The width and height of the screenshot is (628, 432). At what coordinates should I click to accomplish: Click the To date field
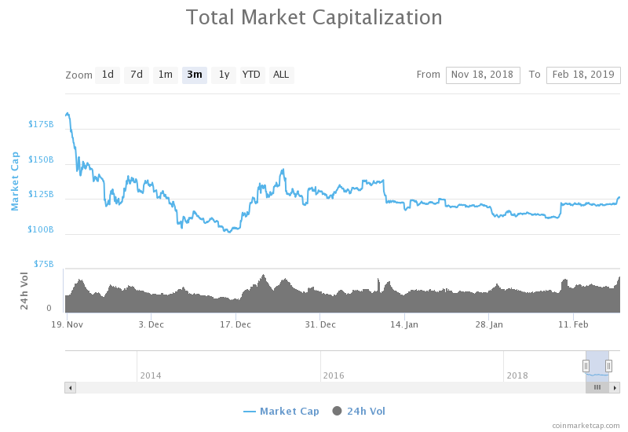pos(583,75)
